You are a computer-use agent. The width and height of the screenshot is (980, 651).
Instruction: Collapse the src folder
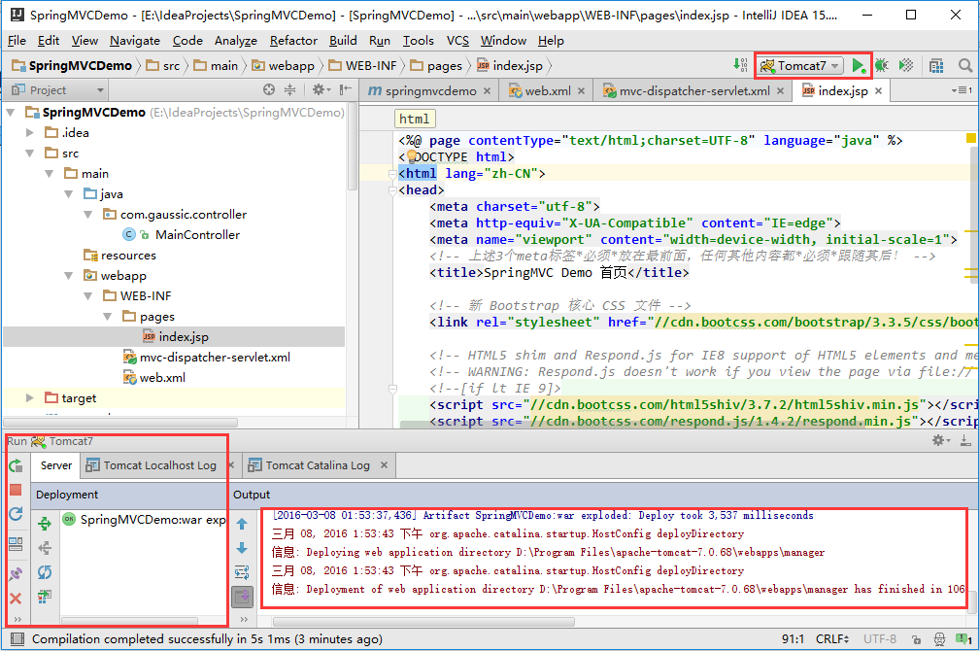coord(29,154)
